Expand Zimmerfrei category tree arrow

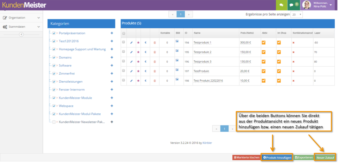(57, 73)
